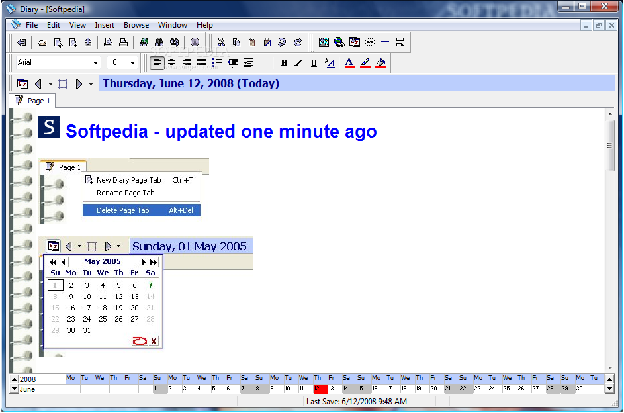Viewport: 624px width, 413px height.
Task: Click the paste special clipboard-A icon
Action: point(267,42)
